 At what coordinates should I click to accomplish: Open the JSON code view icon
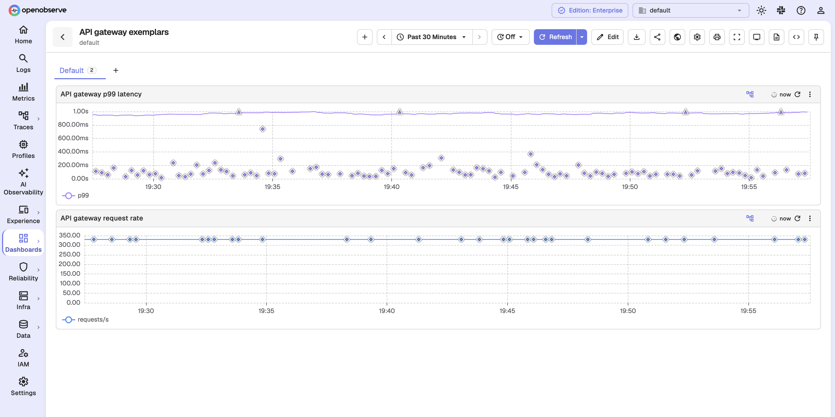tap(796, 37)
